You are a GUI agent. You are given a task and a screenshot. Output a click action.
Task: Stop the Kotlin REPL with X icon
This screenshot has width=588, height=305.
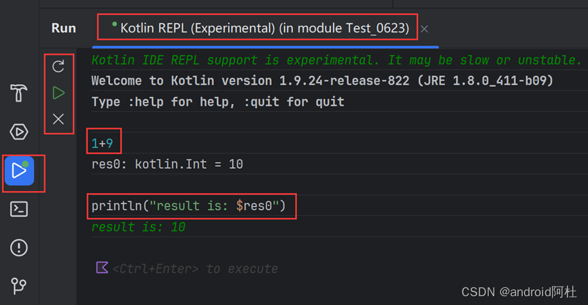click(58, 119)
